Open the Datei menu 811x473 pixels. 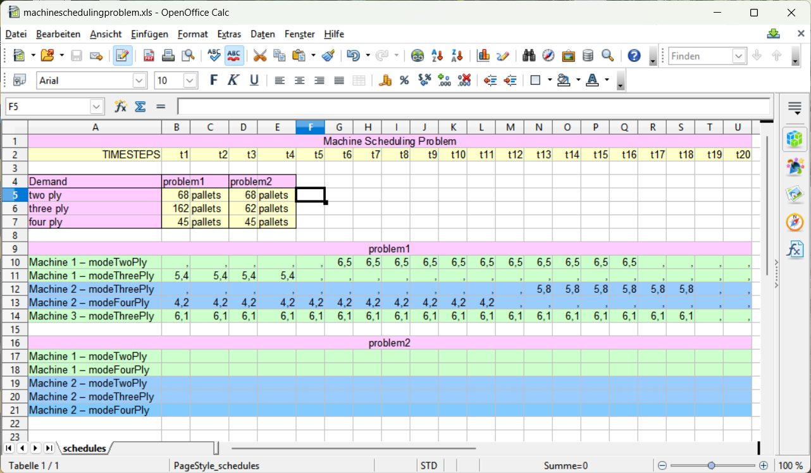click(16, 34)
